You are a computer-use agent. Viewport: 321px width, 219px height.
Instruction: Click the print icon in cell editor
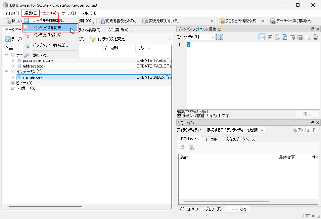(315, 37)
